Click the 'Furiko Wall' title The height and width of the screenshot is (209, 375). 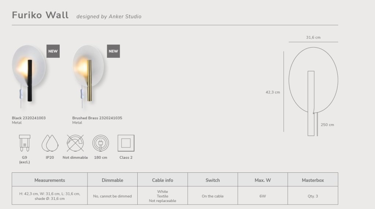click(x=40, y=15)
